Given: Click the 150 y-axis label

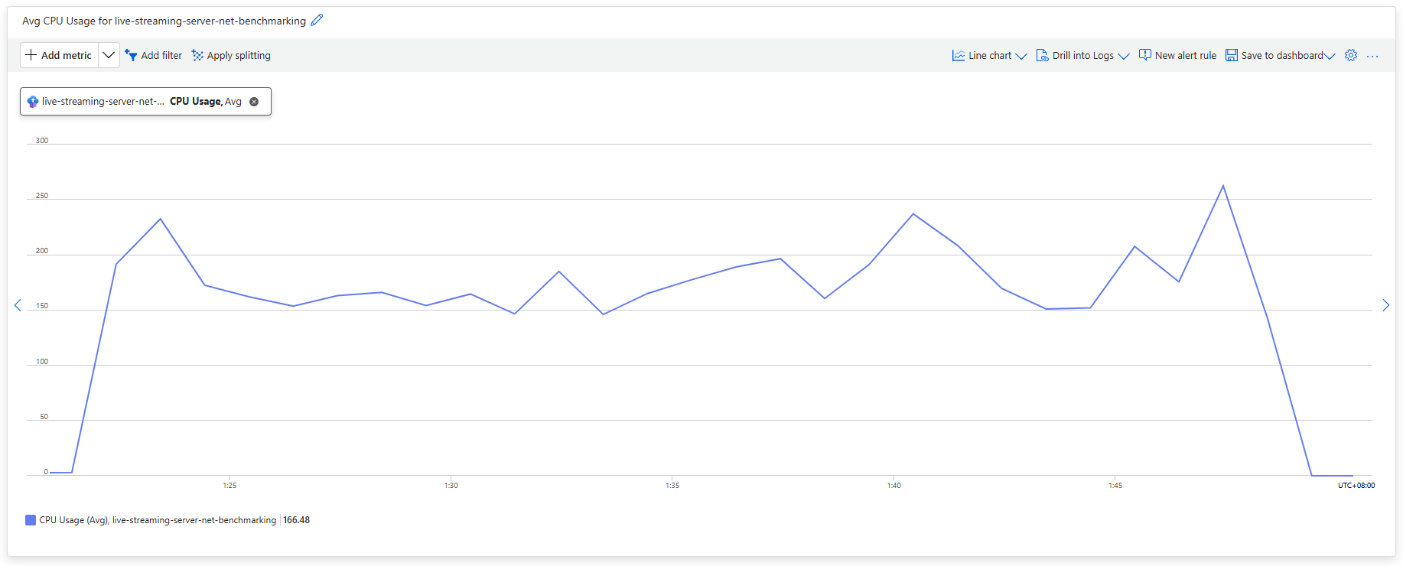Looking at the screenshot, I should [x=42, y=306].
